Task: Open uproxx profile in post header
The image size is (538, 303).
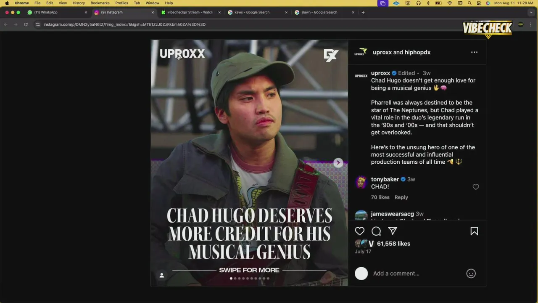Action: (382, 52)
